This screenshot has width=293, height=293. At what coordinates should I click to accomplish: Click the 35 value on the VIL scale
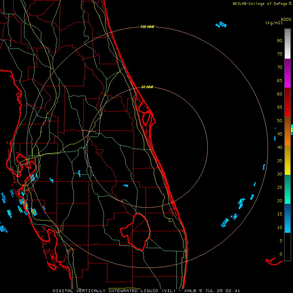click(x=280, y=161)
